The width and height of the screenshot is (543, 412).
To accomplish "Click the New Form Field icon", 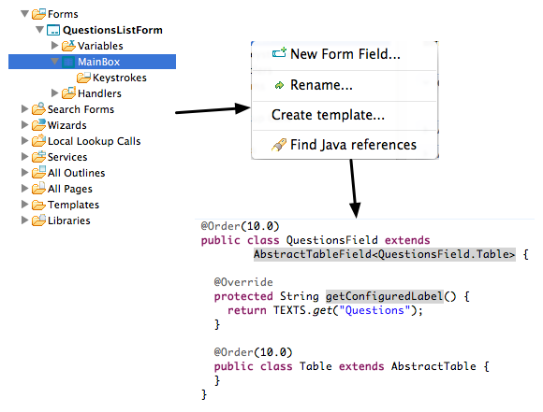I will pos(279,53).
